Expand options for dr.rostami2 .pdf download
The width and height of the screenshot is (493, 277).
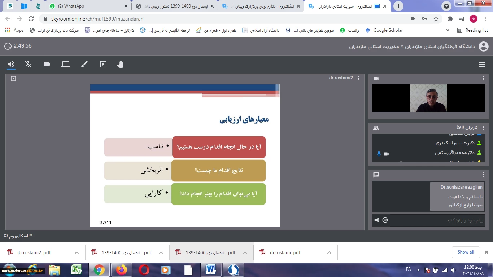click(x=77, y=252)
